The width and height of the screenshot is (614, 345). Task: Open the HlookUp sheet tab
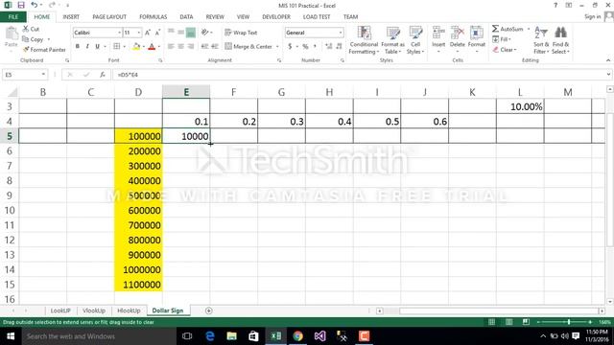[129, 310]
